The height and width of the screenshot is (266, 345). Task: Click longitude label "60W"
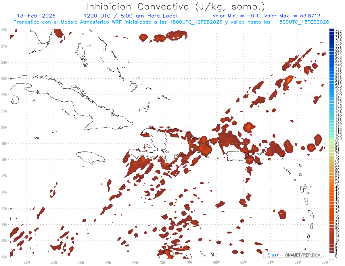[325, 262]
